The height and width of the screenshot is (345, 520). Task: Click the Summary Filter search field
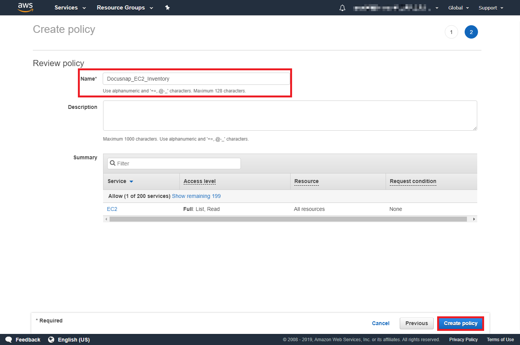point(174,164)
